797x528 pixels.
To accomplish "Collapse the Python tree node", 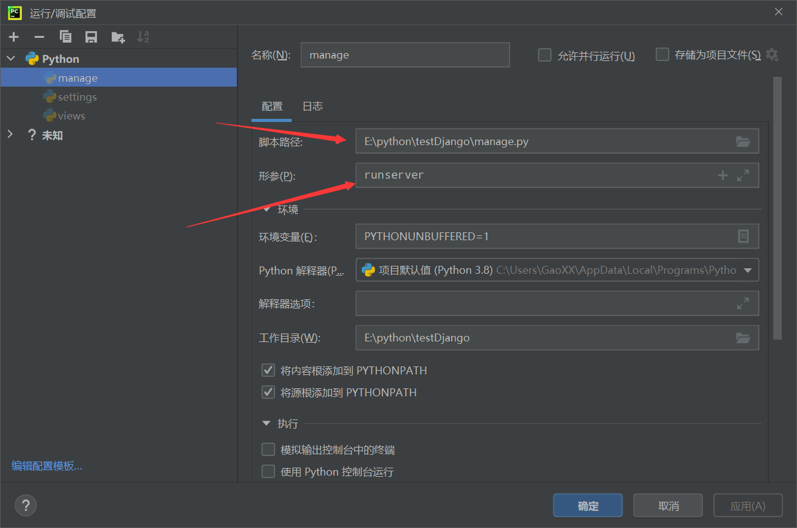I will tap(11, 59).
